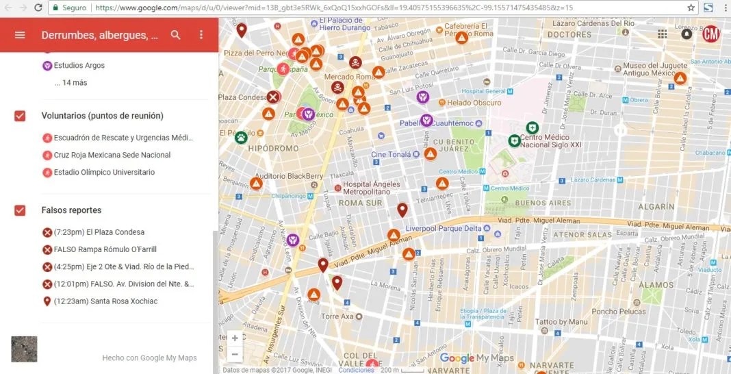The height and width of the screenshot is (374, 731).
Task: Click the green shield marker at Centro Médico Nacional
Action: (x=514, y=140)
